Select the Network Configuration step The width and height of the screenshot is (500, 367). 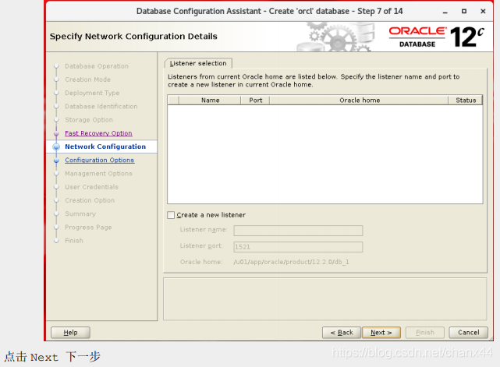click(105, 146)
